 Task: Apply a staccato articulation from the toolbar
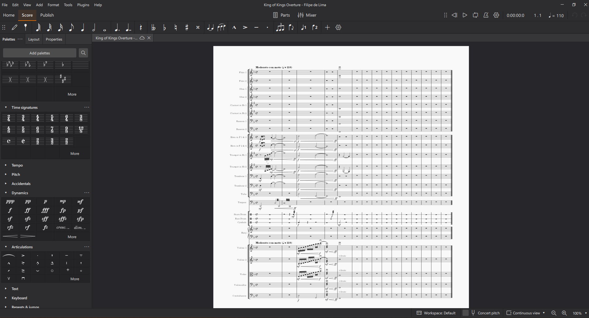click(267, 27)
